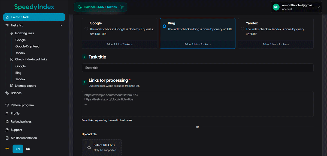Open the account dropdown arrow
The image size is (327, 156).
point(319,7)
